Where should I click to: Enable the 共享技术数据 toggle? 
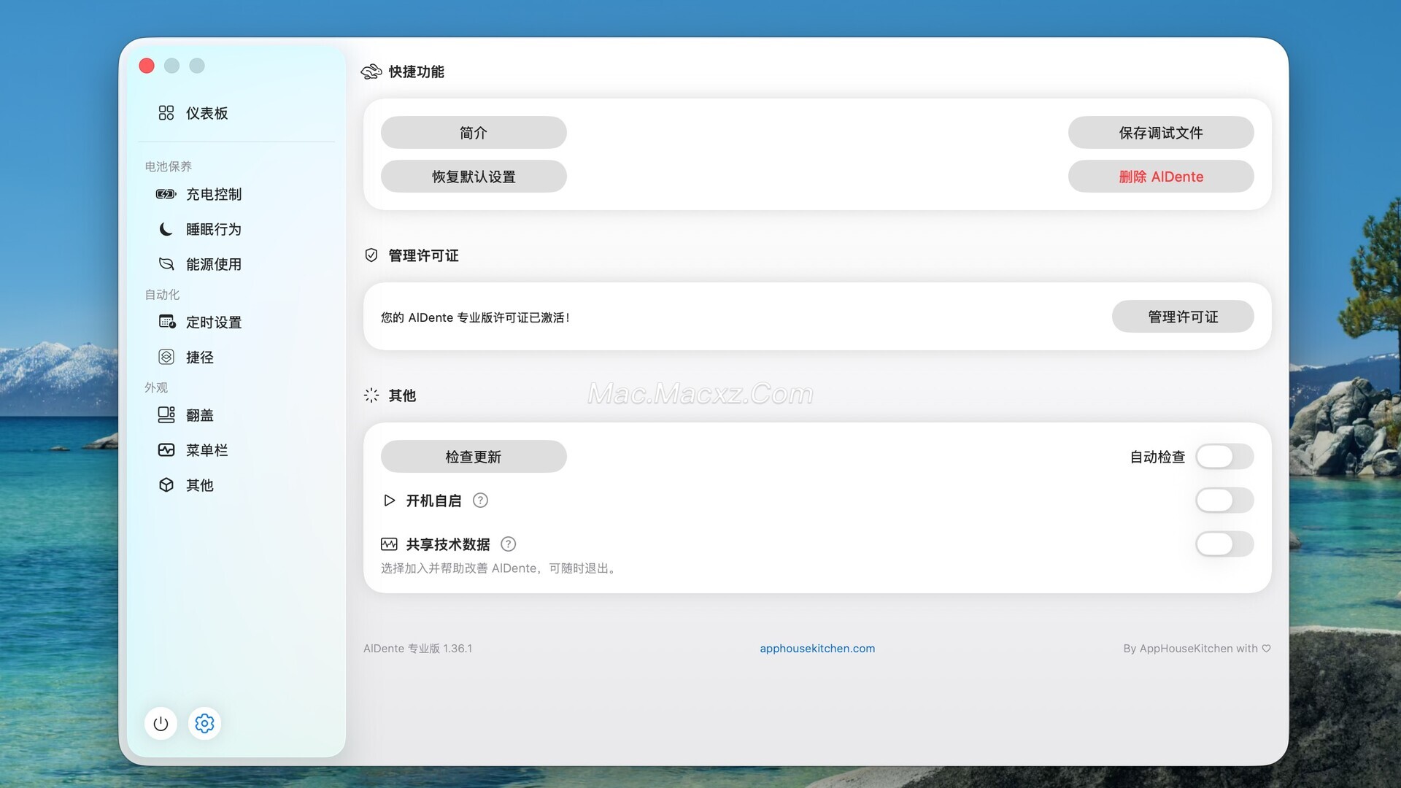1224,544
